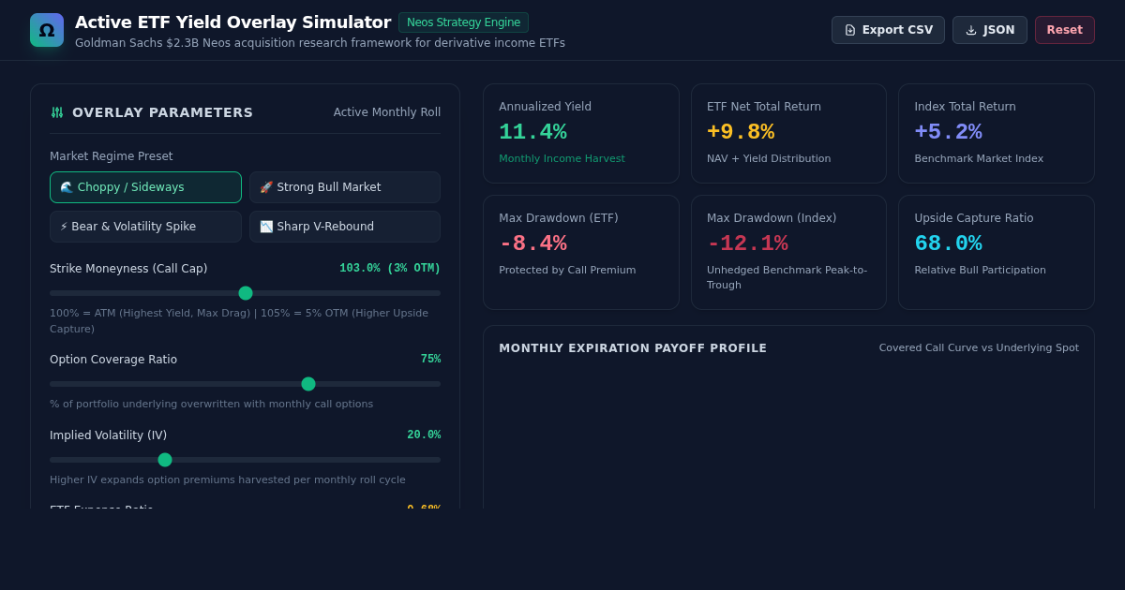
Task: Reset the simulator with the Reset button
Action: tap(1065, 30)
